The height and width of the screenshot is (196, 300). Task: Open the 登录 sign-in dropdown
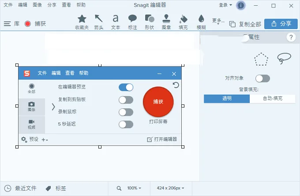[x=225, y=5]
